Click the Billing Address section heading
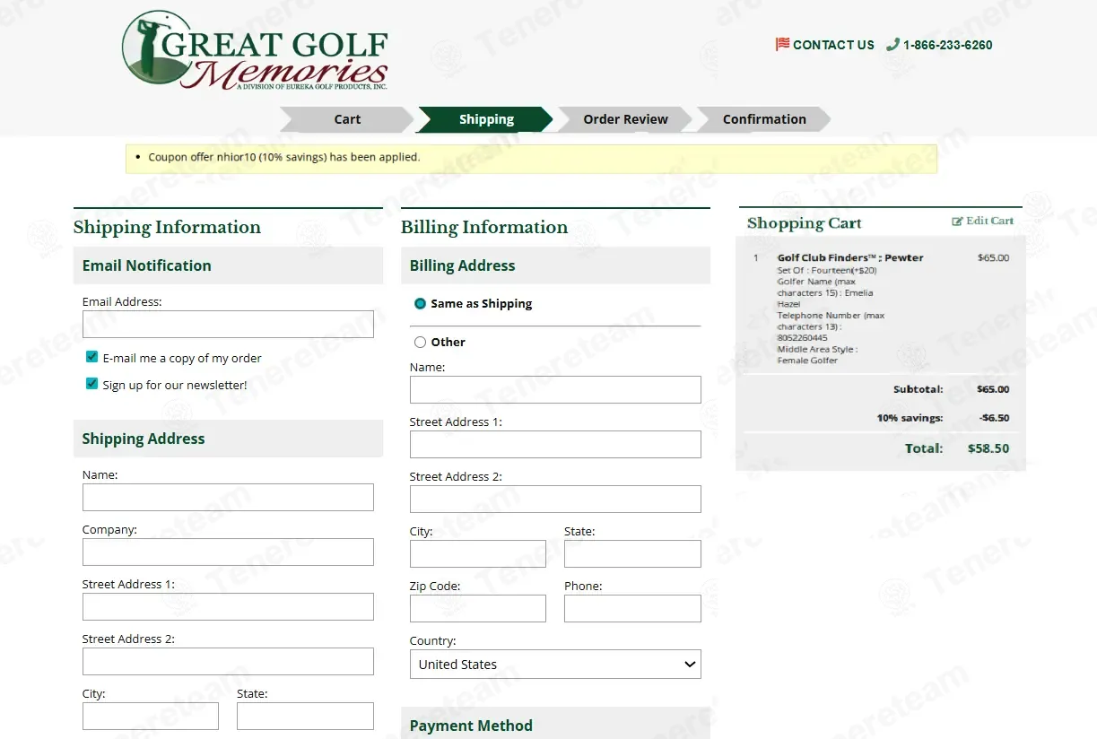 pos(463,265)
